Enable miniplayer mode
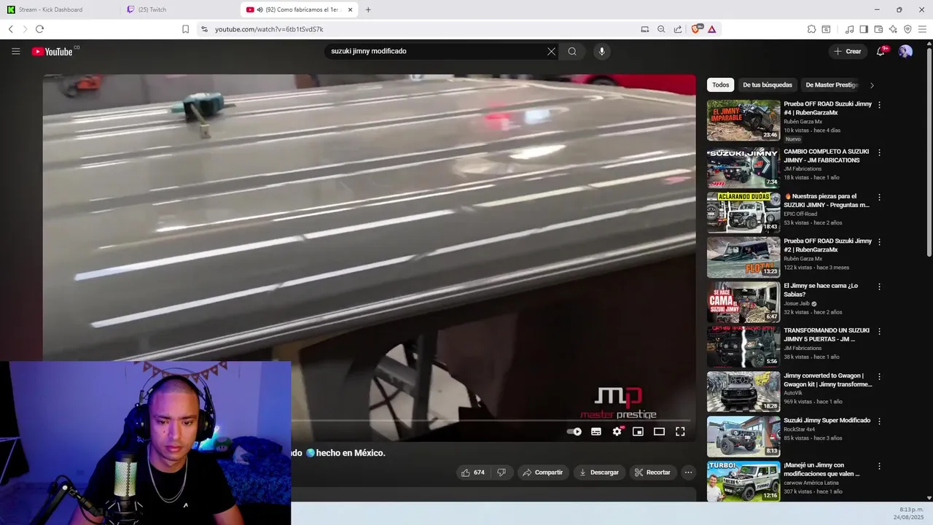933x525 pixels. (638, 432)
